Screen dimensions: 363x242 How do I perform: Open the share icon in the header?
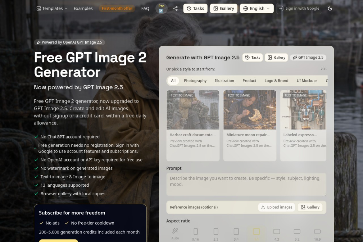(x=176, y=9)
